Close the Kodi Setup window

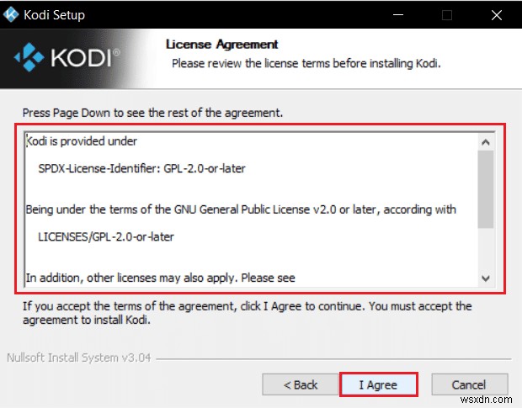point(498,15)
